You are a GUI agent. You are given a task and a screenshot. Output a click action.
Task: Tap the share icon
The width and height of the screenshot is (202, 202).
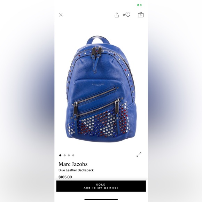coord(117,15)
